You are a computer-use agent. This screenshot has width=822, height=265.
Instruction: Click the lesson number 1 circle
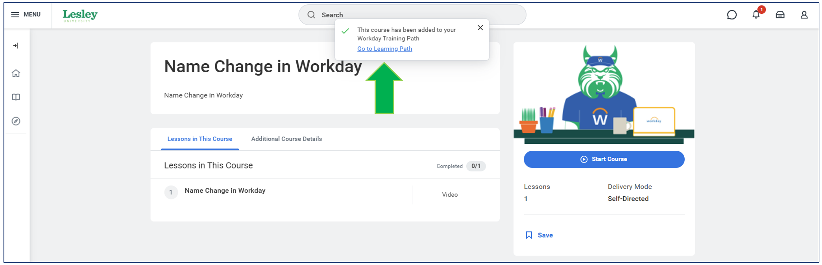[x=171, y=192]
